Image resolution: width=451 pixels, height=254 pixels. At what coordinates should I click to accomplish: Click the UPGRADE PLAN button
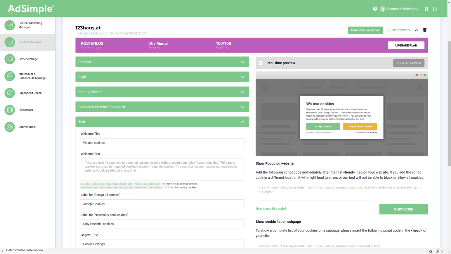coord(406,45)
